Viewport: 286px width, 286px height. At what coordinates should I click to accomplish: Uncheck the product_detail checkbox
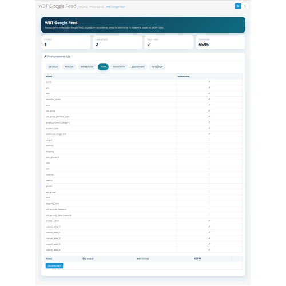point(209,221)
